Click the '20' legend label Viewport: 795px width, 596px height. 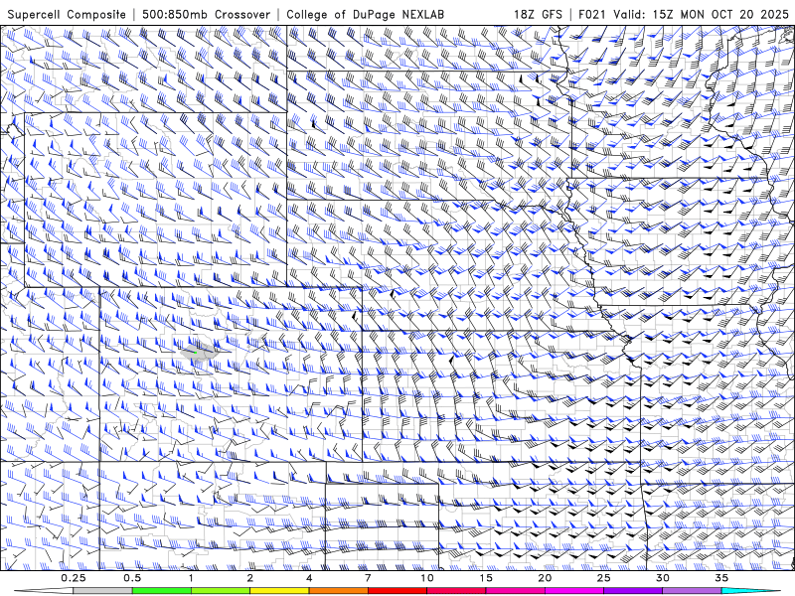(x=545, y=578)
